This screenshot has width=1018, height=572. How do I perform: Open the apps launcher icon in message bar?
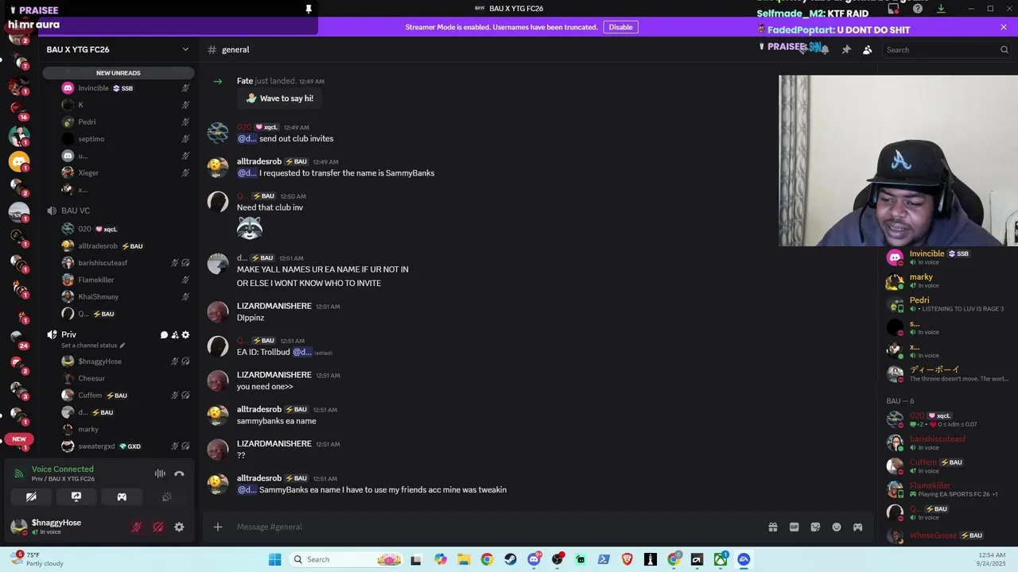(857, 527)
